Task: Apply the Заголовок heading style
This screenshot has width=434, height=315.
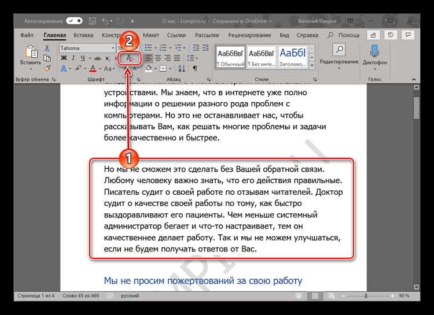Action: [293, 57]
